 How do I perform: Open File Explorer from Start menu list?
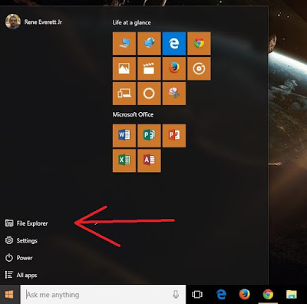pos(27,223)
